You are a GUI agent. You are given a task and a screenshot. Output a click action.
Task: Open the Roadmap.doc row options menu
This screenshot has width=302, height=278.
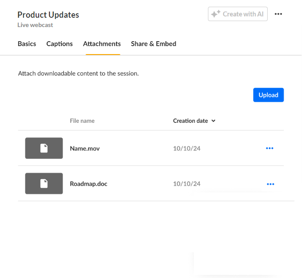pos(270,184)
